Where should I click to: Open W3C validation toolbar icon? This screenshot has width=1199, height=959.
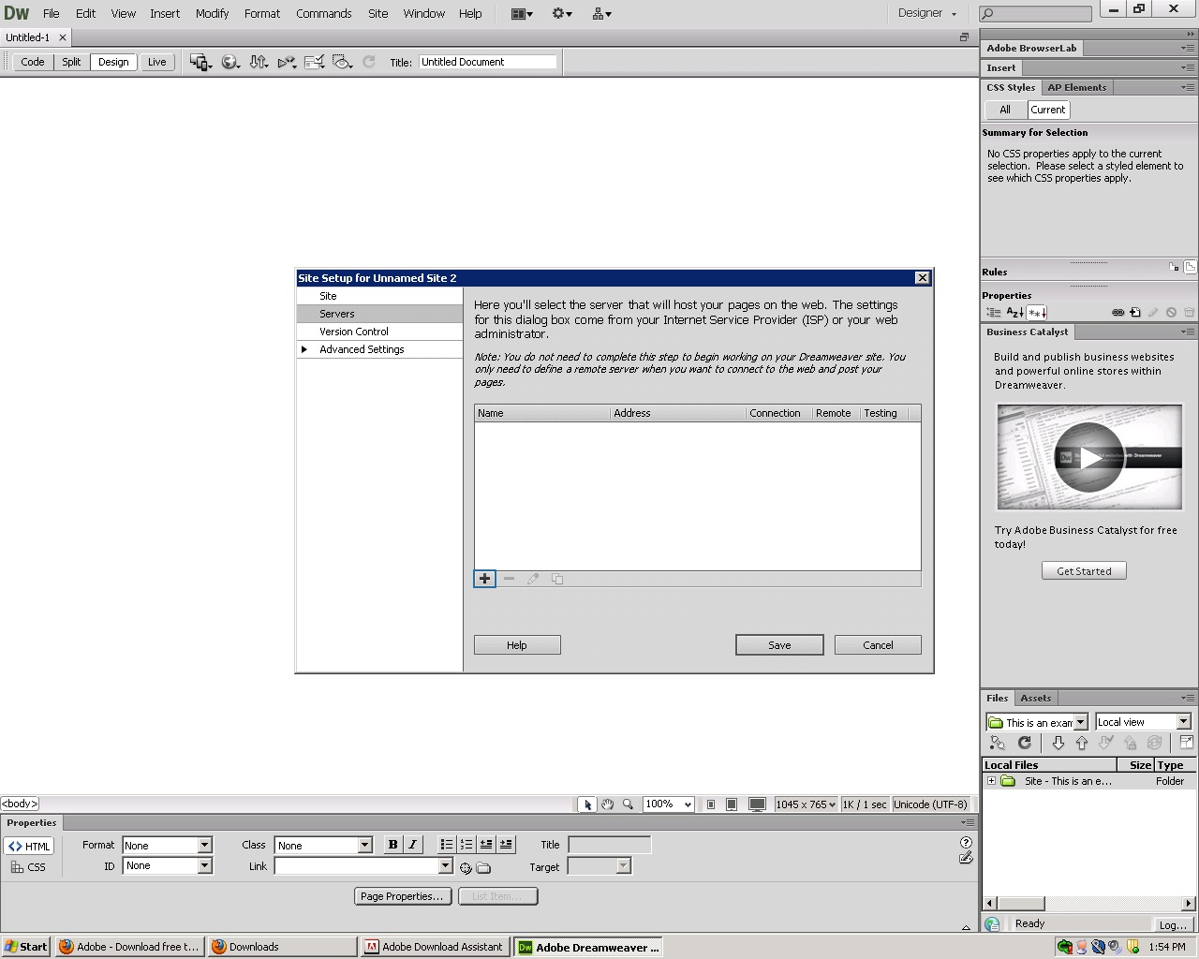pyautogui.click(x=287, y=62)
